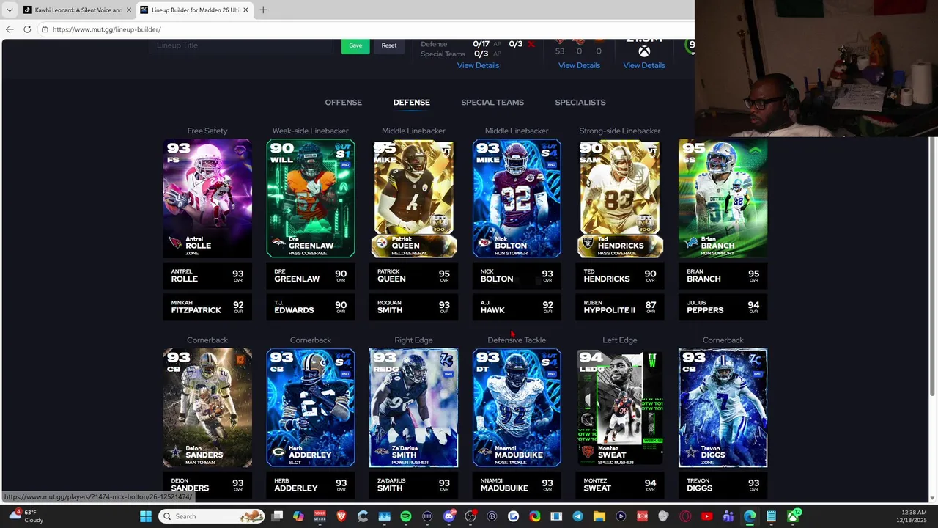Click the Xbox platform icon
Viewport: 938px width, 528px height.
tap(644, 51)
